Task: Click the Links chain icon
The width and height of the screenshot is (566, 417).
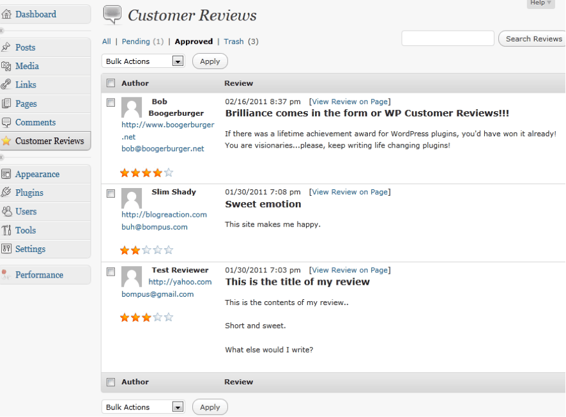Action: coord(6,84)
